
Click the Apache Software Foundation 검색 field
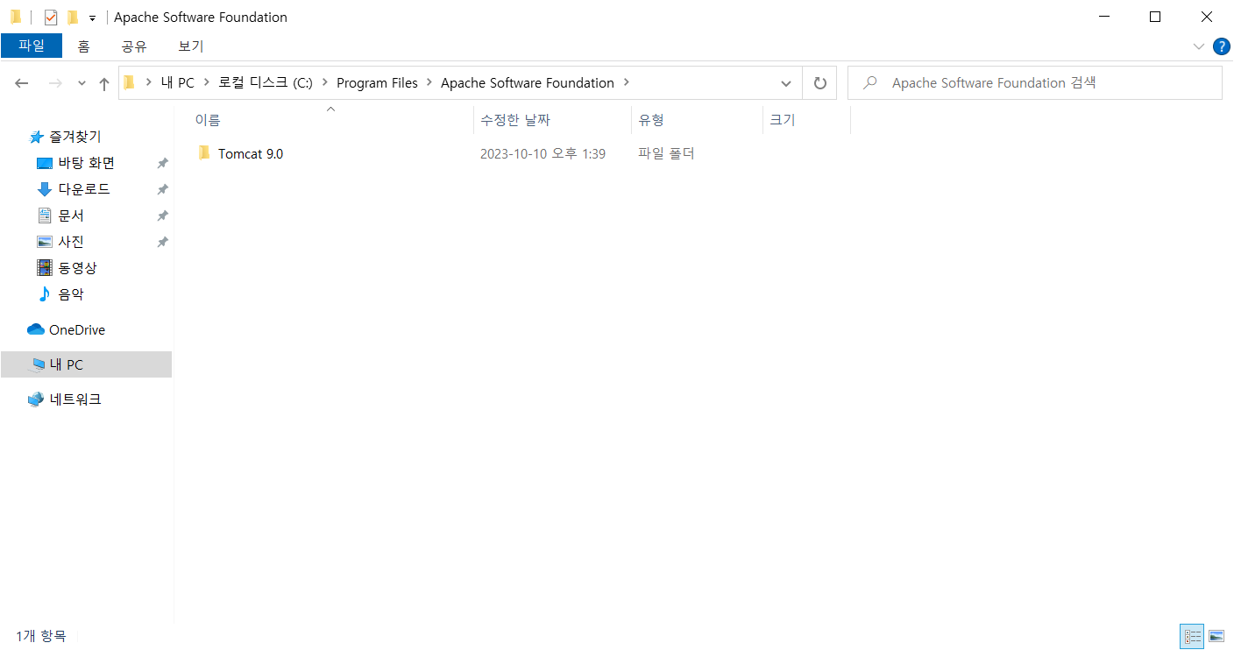pyautogui.click(x=1035, y=83)
